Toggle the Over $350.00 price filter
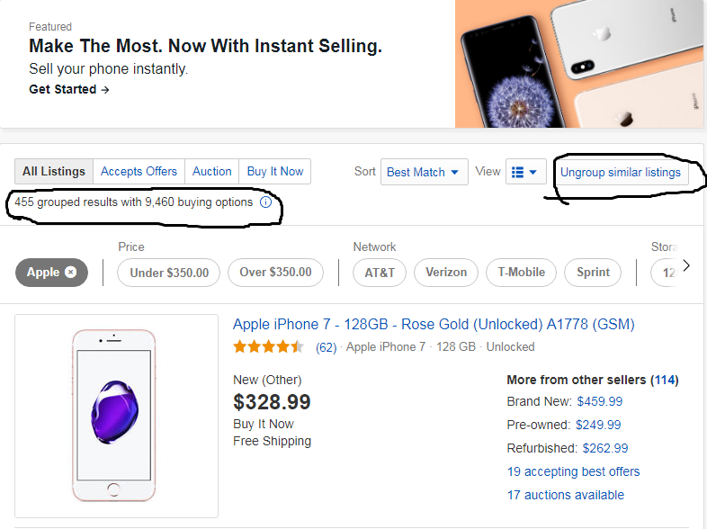Image resolution: width=707 pixels, height=529 pixels. (x=275, y=273)
